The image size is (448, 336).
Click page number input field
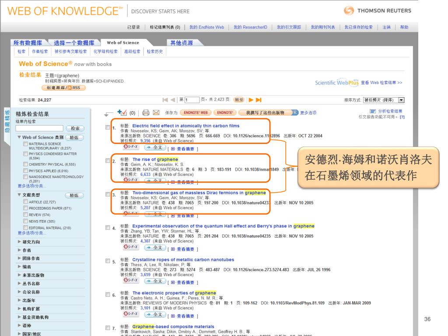(x=192, y=100)
